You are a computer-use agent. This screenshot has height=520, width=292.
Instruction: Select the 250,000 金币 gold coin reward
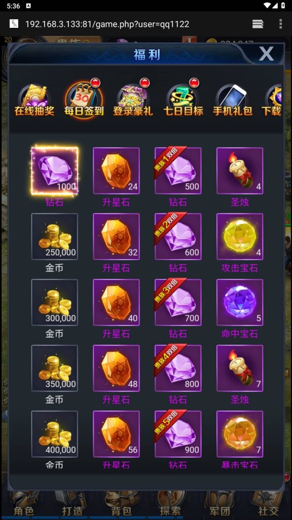[x=55, y=237]
